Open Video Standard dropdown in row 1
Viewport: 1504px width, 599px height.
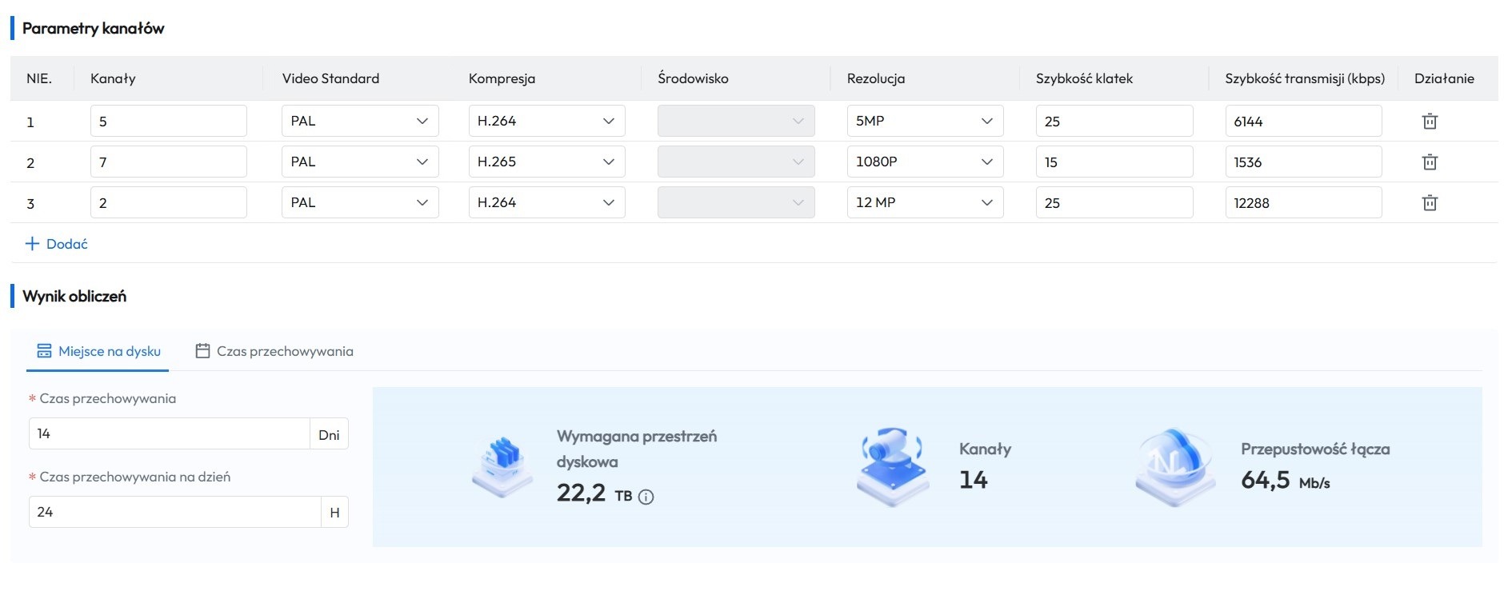[x=359, y=122]
